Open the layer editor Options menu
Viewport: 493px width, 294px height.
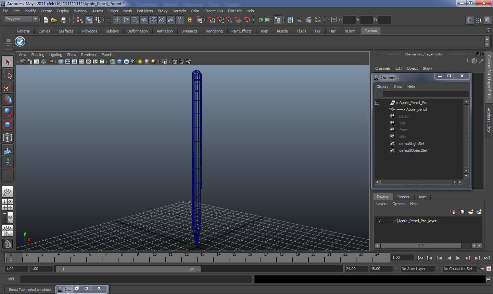pos(399,204)
